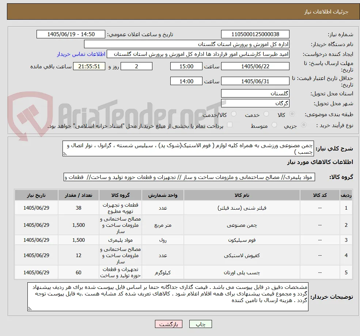Screen dimensions: 360x336
Task: Click the قطعات و تجهیزات تهویه مطبوع cell
Action: coord(120,208)
